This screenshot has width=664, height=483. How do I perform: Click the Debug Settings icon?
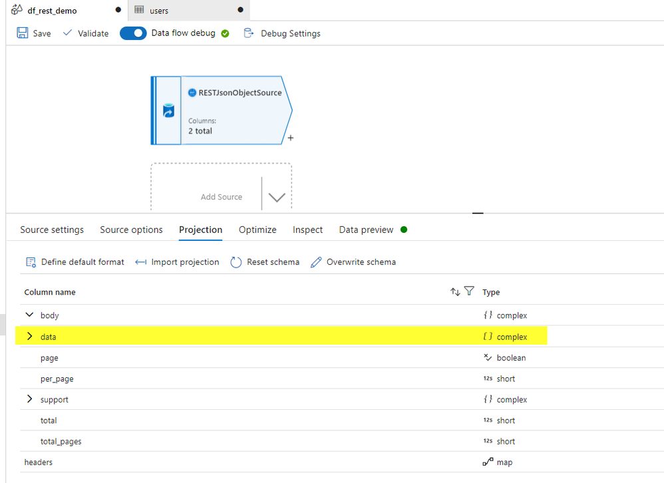click(249, 33)
